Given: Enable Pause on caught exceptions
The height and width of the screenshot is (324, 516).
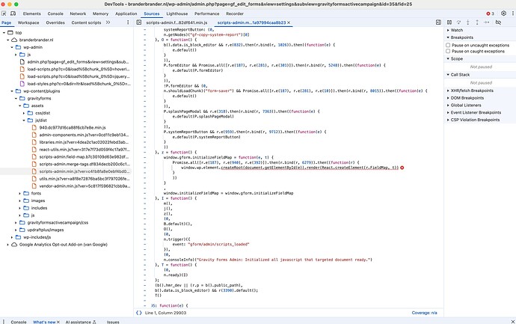Looking at the screenshot, I should [448, 52].
